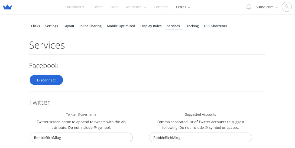Expand the Monetize dropdown menu

click(136, 7)
